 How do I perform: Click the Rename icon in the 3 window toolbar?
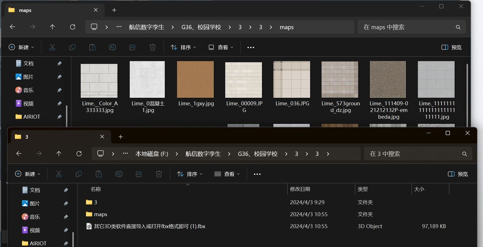119,174
